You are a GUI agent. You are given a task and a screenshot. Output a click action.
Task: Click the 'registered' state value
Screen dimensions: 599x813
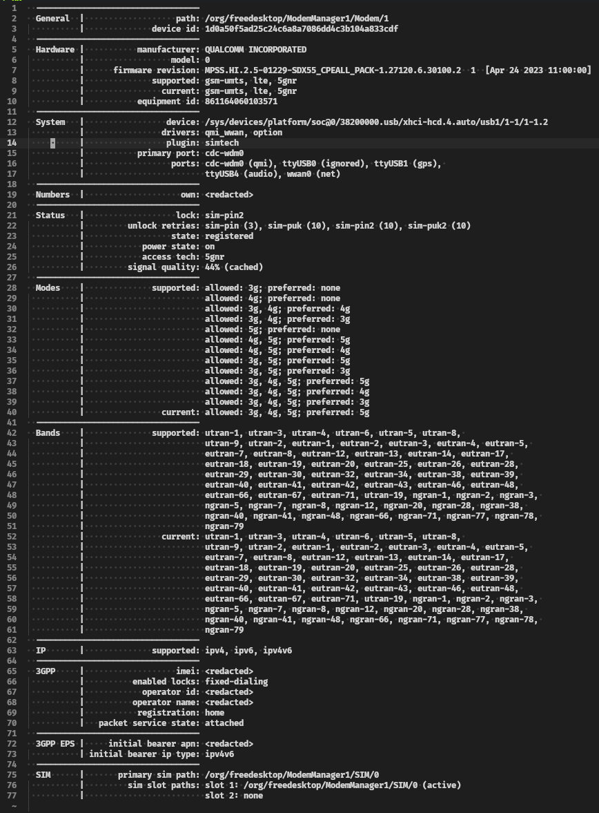point(228,236)
